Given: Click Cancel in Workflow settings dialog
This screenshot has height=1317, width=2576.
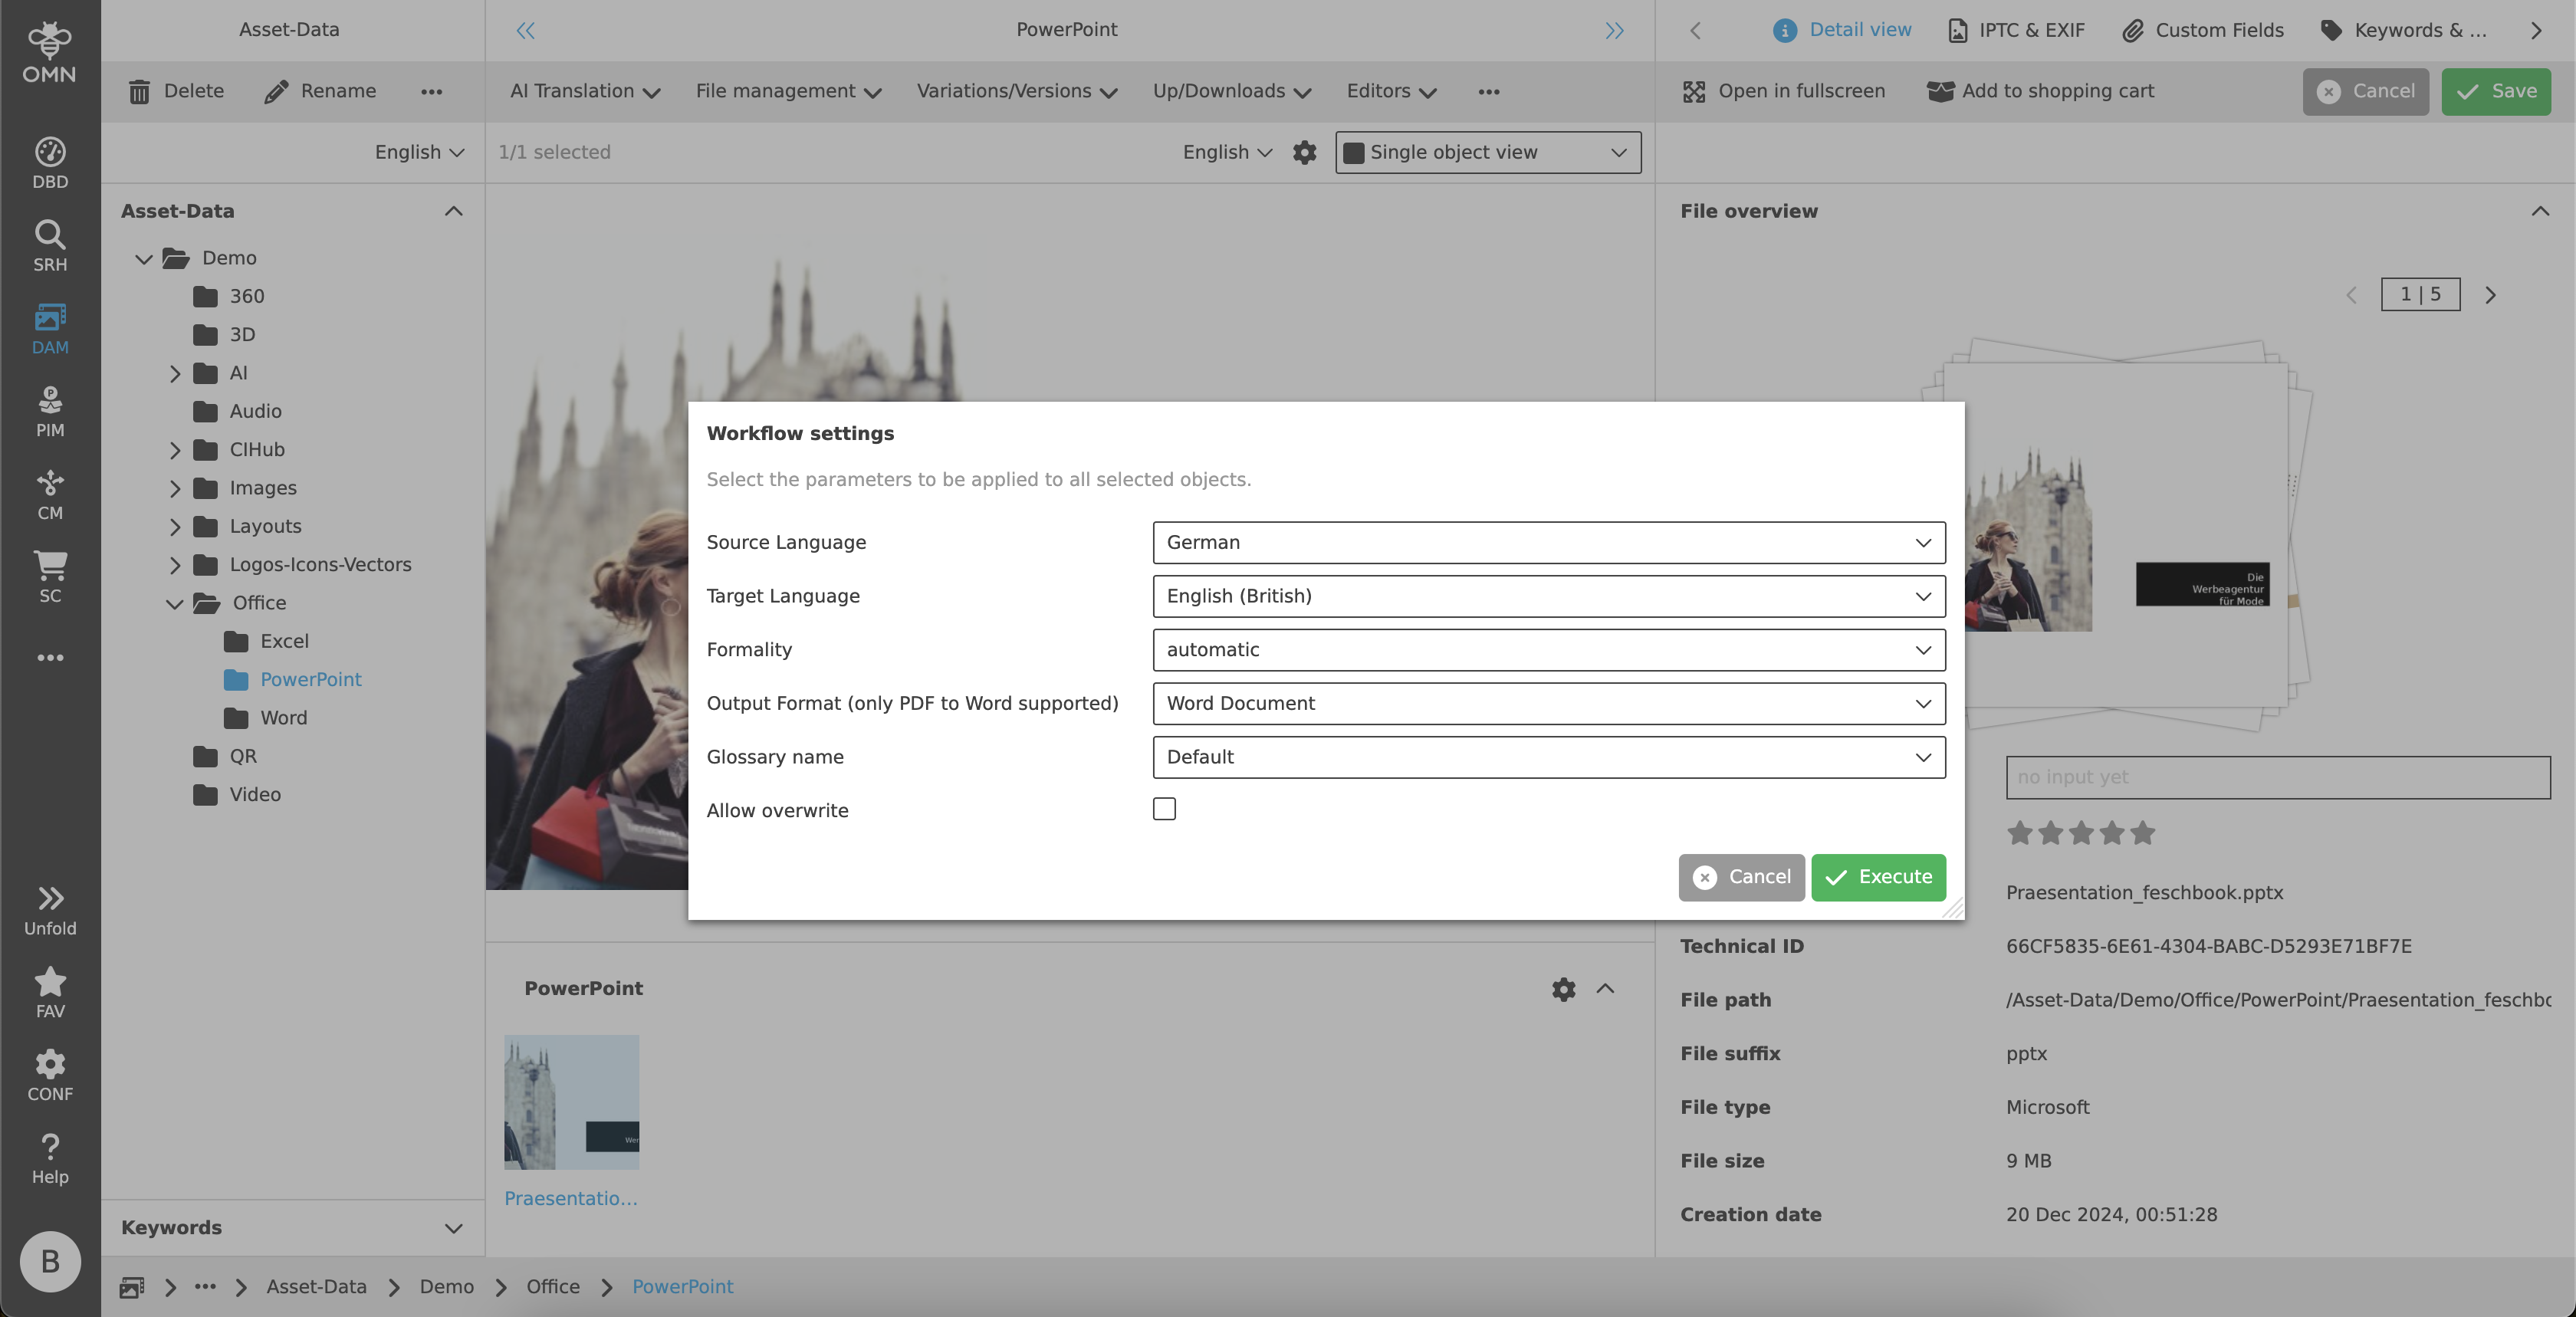Looking at the screenshot, I should 1741,877.
